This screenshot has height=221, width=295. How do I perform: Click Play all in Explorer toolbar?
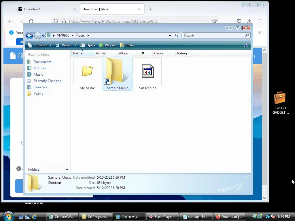[x=107, y=45]
